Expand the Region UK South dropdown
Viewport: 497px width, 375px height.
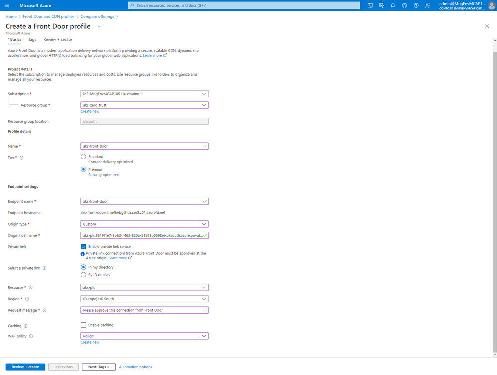point(144,299)
